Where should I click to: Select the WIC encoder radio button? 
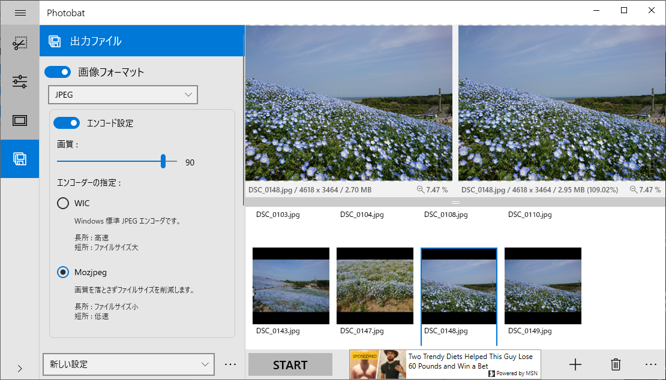point(63,203)
